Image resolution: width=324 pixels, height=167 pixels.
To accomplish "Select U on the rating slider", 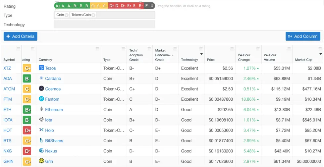I will 152,6.
